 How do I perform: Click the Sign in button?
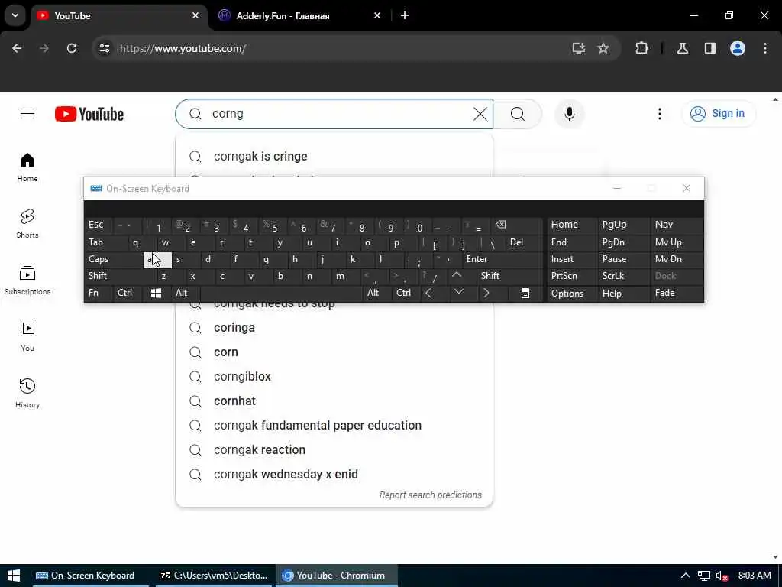[x=718, y=114]
